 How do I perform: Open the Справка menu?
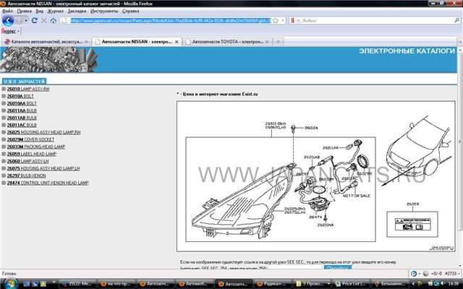(x=130, y=11)
